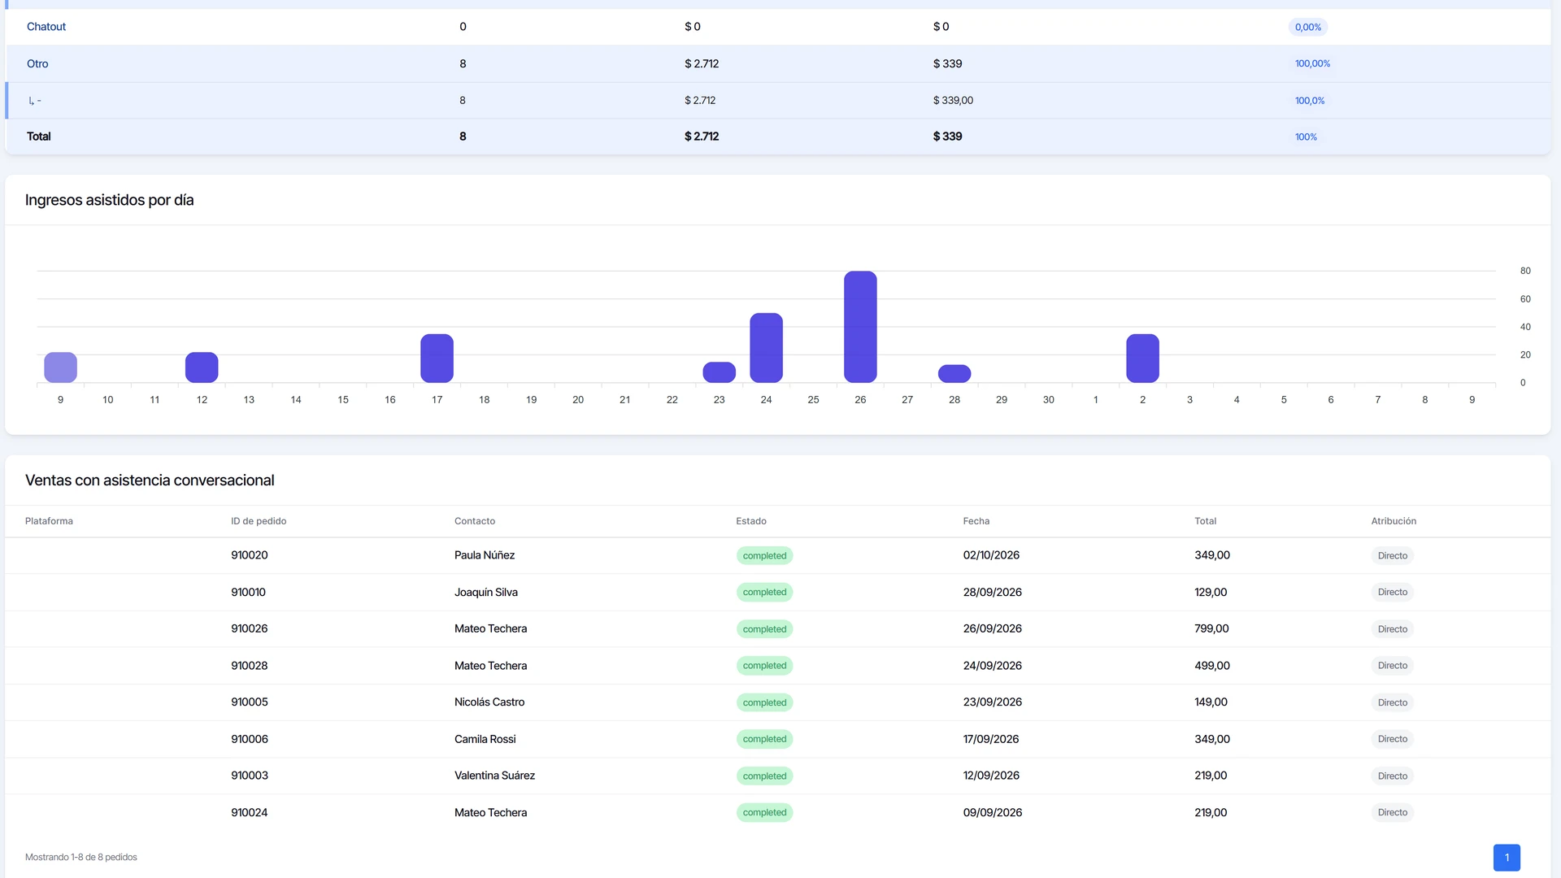Screen dimensions: 1561x878
Task: Select the chart bar for day 23
Action: (x=719, y=372)
